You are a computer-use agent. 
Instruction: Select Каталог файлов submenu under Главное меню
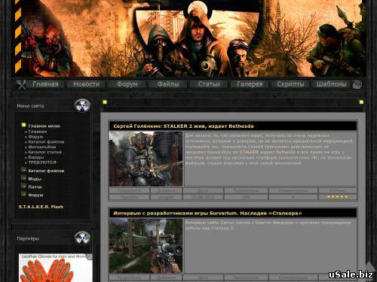pos(46,142)
